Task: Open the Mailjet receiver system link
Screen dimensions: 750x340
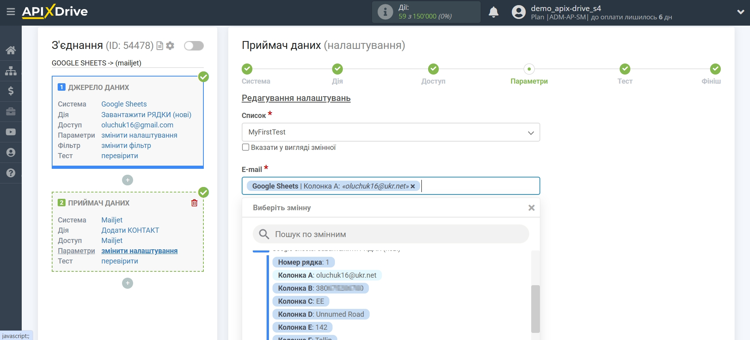Action: coord(112,220)
